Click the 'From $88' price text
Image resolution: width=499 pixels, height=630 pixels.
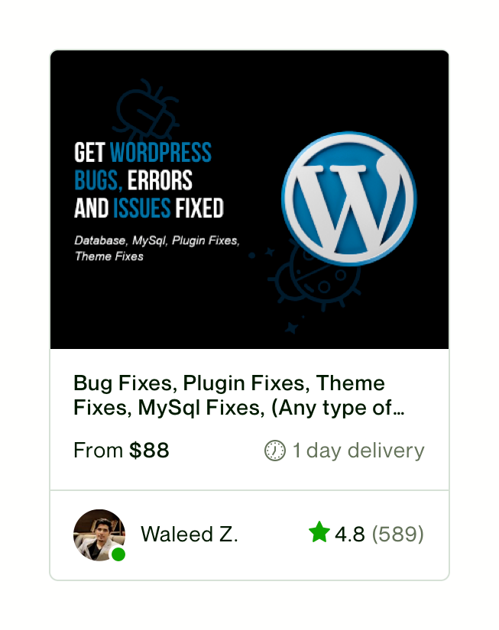pos(122,450)
